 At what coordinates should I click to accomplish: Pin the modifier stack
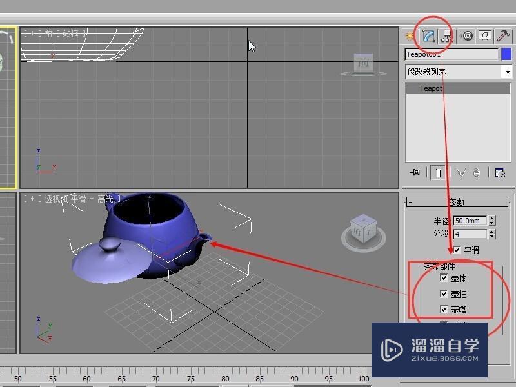click(x=415, y=172)
